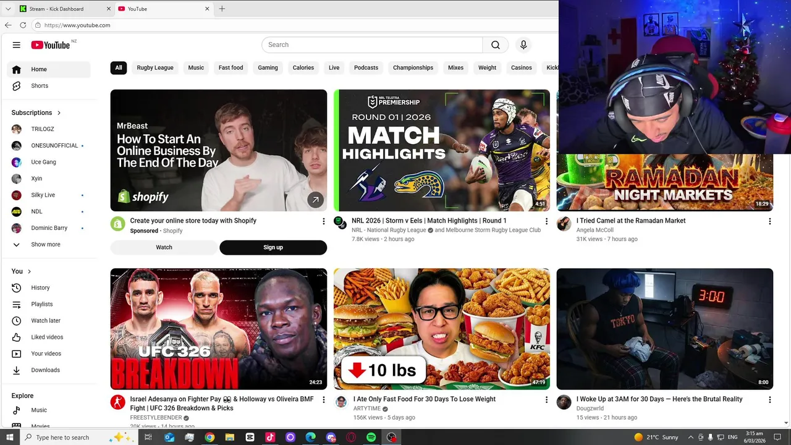Close the YouTube browser tab
Image resolution: width=791 pixels, height=445 pixels.
(207, 9)
